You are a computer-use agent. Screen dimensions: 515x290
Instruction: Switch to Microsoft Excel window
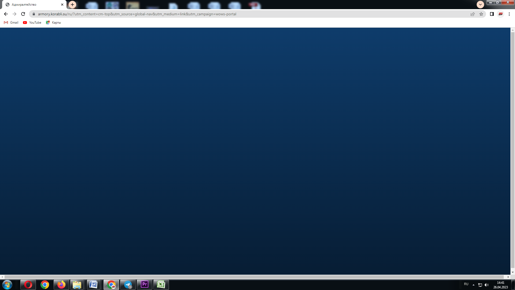tap(161, 285)
